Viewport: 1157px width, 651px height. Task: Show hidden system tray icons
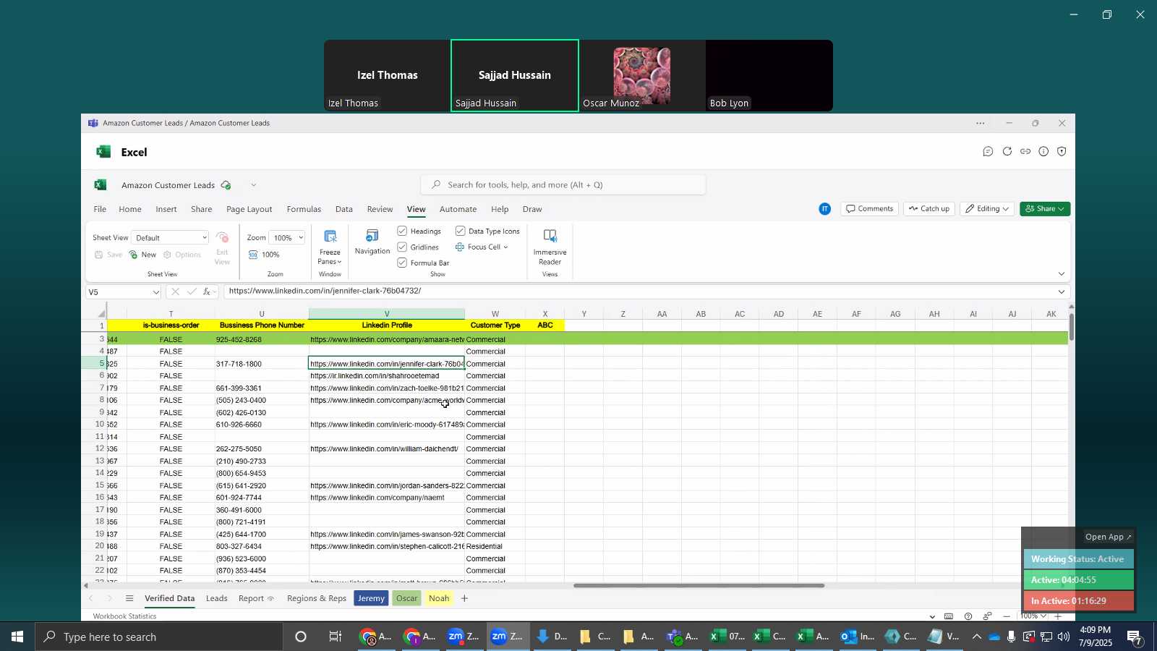pyautogui.click(x=976, y=637)
